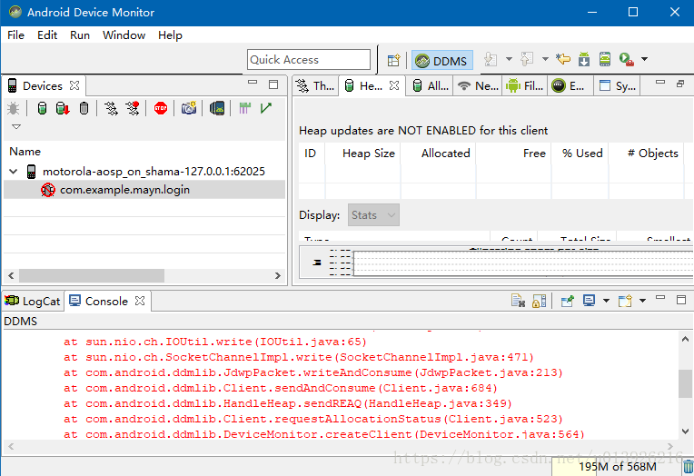The image size is (694, 476).
Task: Maximize the Devices panel
Action: click(273, 84)
